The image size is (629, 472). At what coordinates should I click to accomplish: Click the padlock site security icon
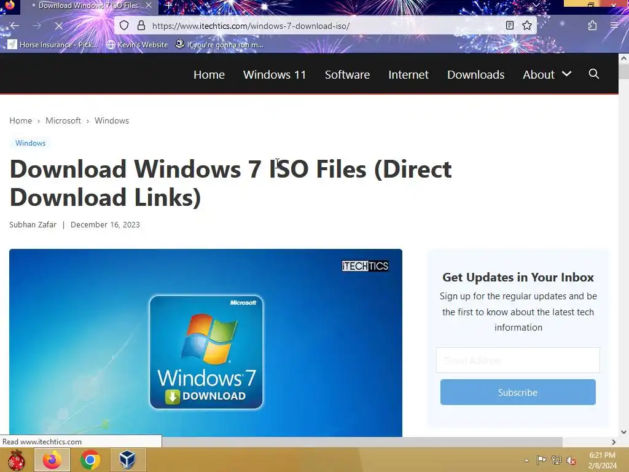pyautogui.click(x=141, y=26)
